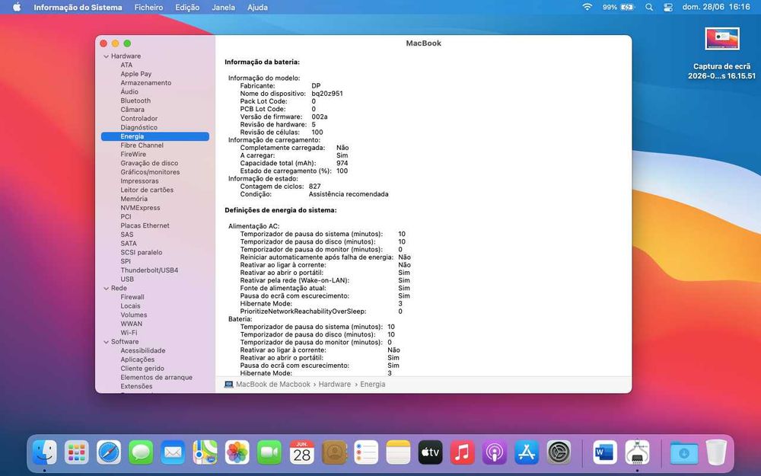Open Podcasts app in Dock
This screenshot has height=476, width=761.
(495, 452)
